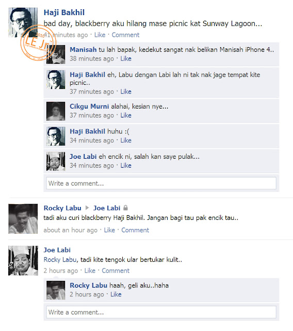Like Cikgu Murni's kesian comment

(126, 115)
